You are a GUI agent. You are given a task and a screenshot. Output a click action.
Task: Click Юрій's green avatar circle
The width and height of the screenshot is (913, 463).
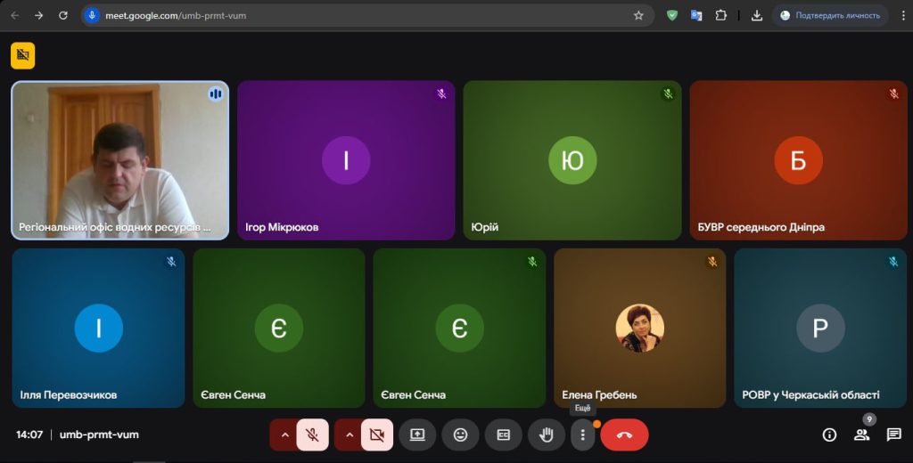coord(572,160)
